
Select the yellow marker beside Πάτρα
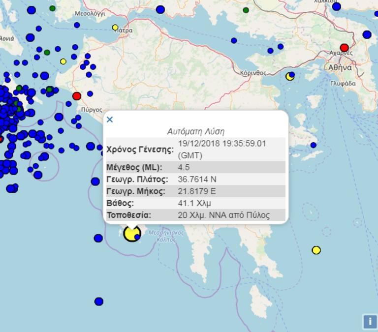click(x=115, y=28)
